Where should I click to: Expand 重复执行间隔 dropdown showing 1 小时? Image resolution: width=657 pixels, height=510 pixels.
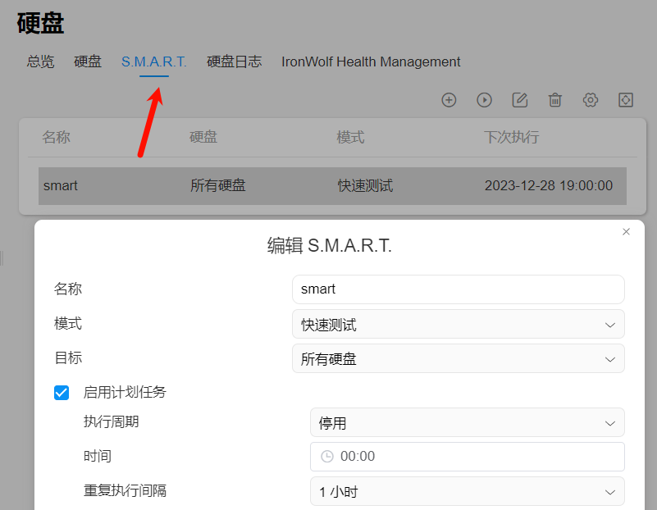(467, 492)
